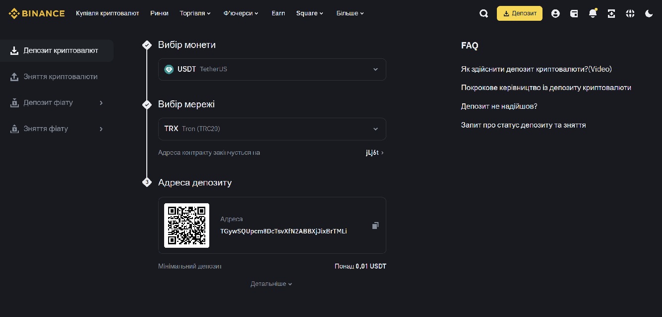Open the search magnifier icon
Viewport: 662px width, 317px height.
tap(484, 14)
